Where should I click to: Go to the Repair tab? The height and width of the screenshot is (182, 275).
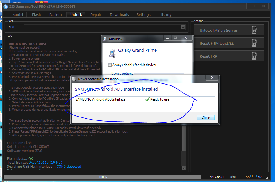click(x=96, y=15)
